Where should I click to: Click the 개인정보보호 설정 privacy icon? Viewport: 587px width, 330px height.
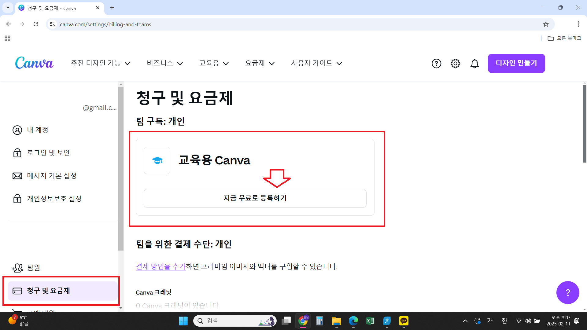(17, 198)
